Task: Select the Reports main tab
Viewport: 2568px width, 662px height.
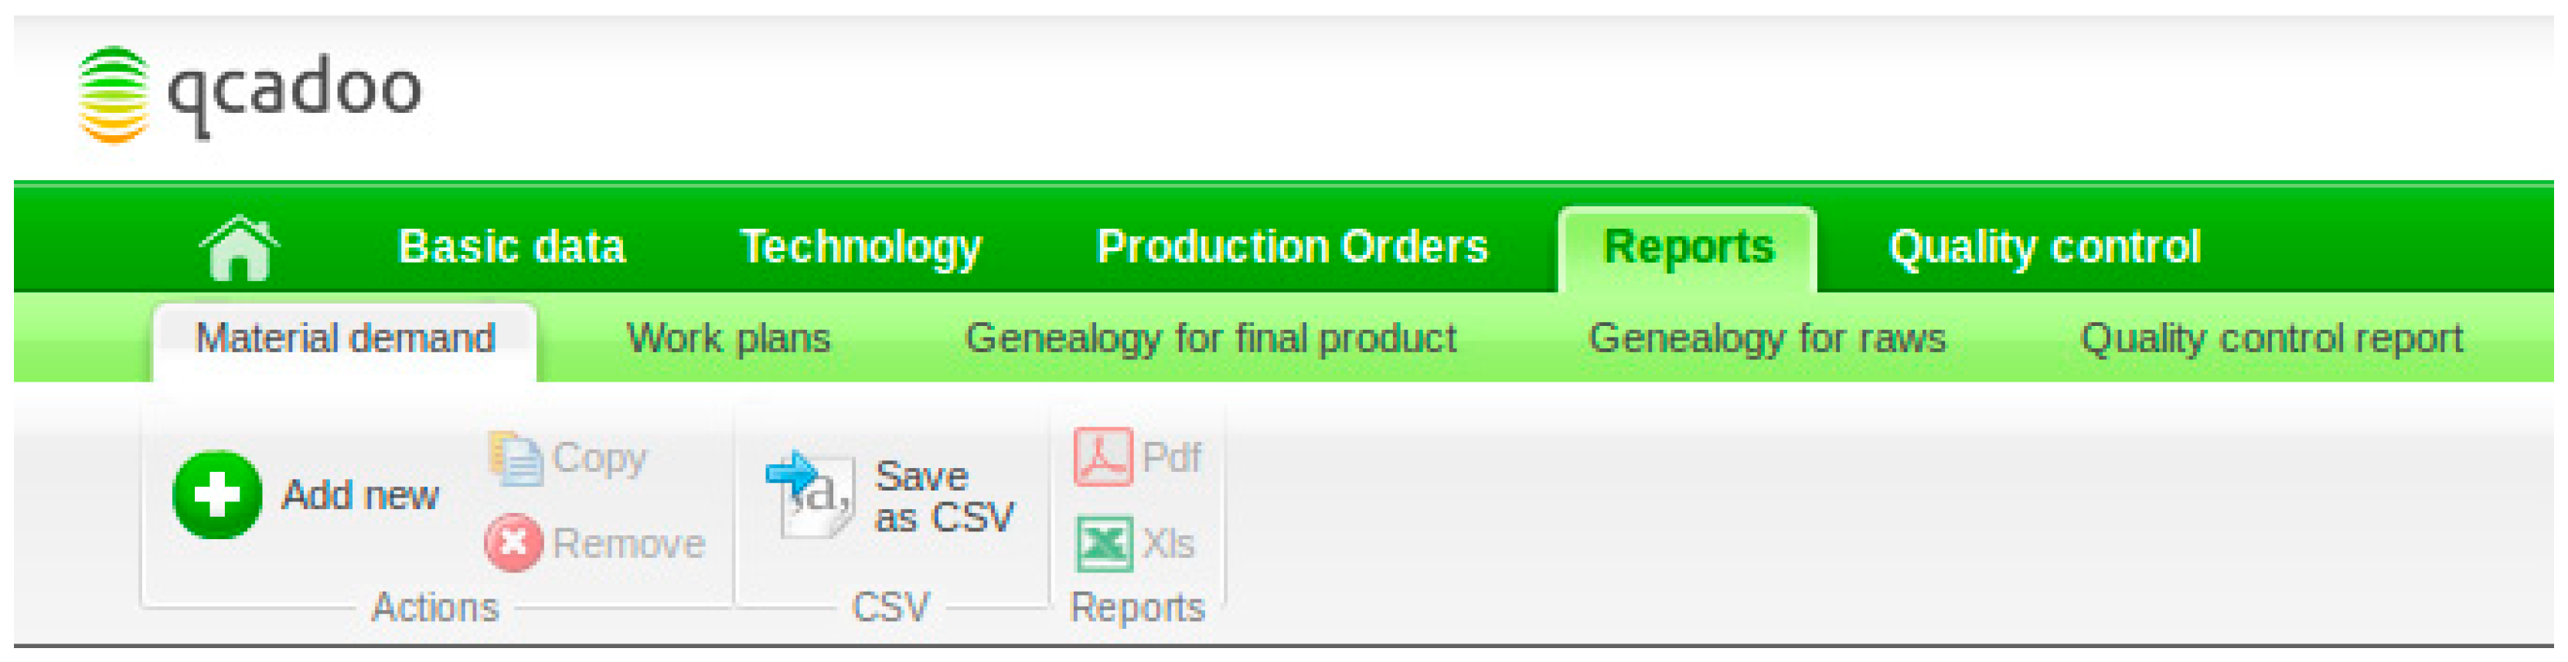Action: pyautogui.click(x=1688, y=247)
